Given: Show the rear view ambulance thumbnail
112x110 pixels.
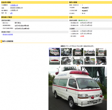Looking at the screenshot, I should (x=101, y=52).
